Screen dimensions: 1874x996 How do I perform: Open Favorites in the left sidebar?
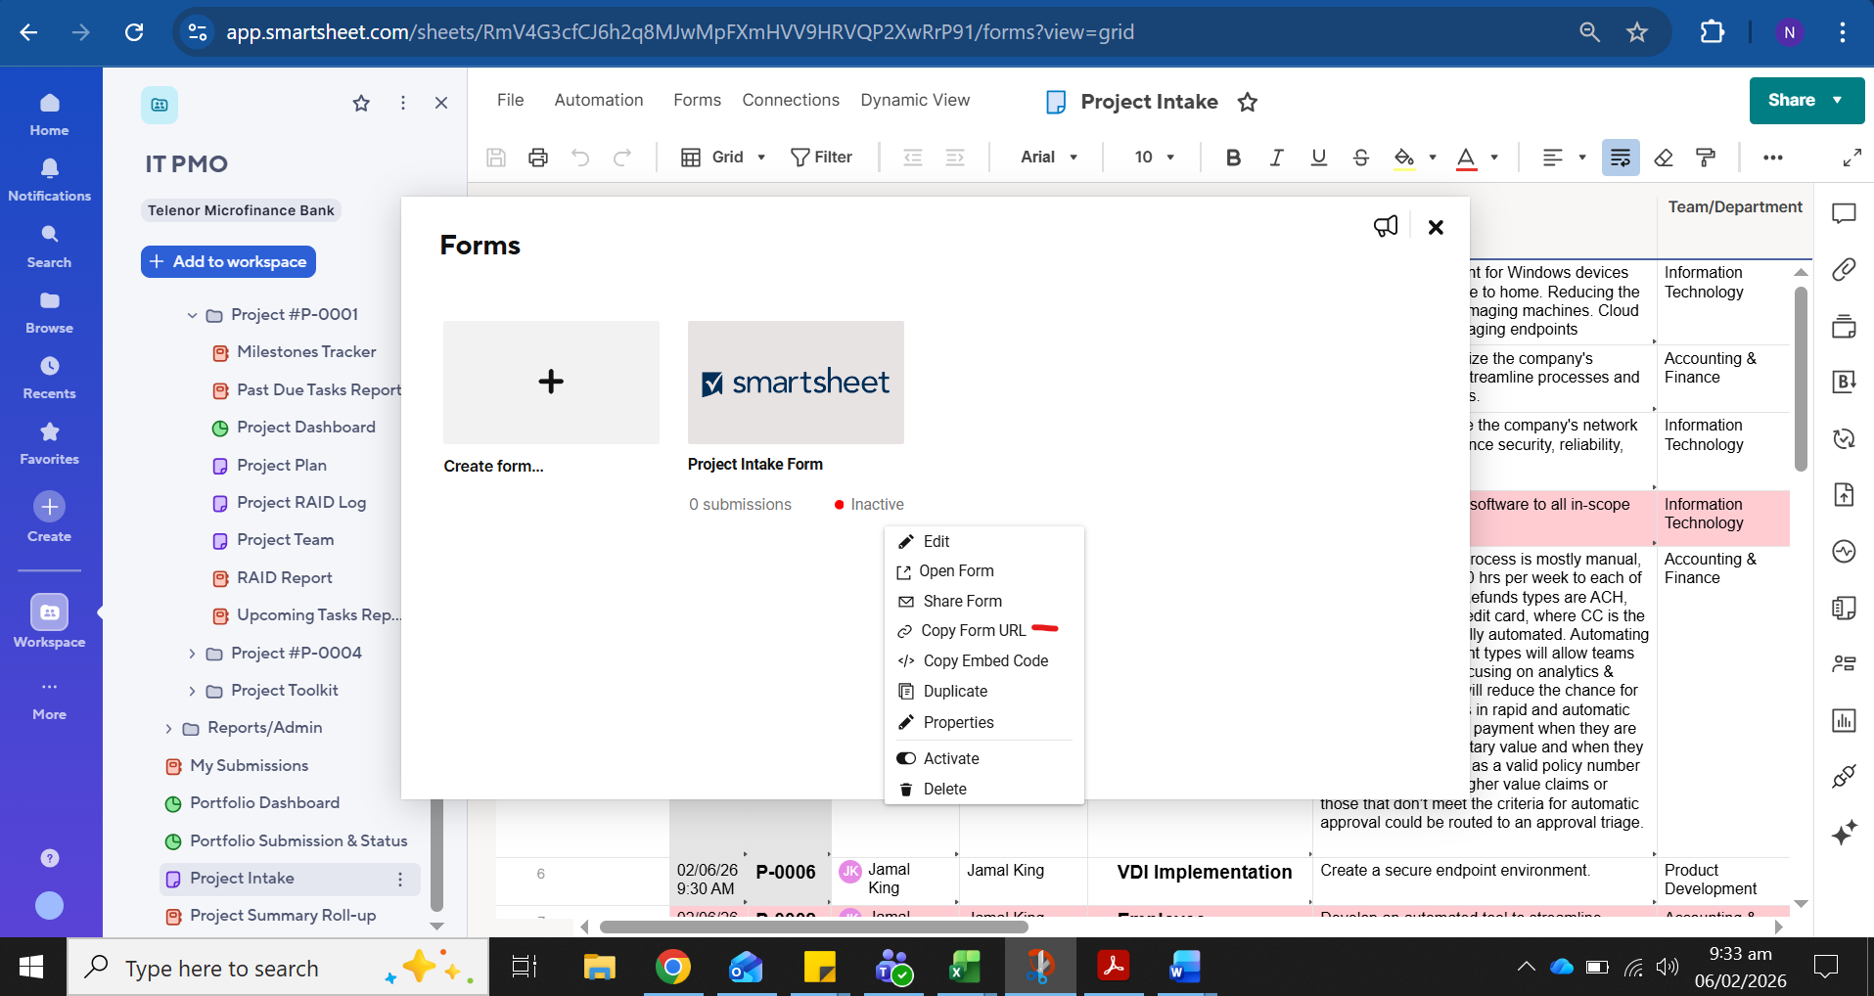[x=50, y=443]
